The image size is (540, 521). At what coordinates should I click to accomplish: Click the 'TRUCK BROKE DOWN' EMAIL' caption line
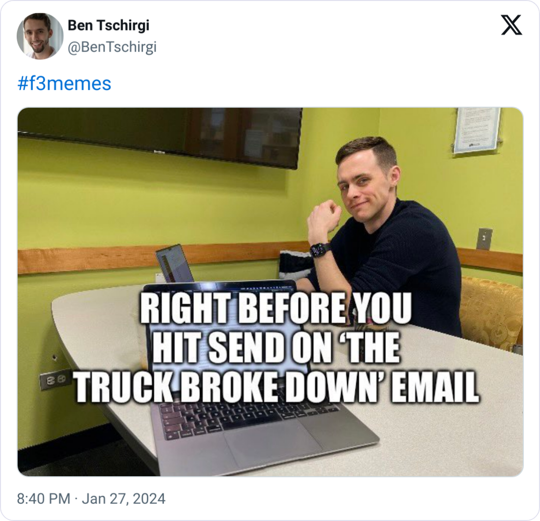point(276,386)
